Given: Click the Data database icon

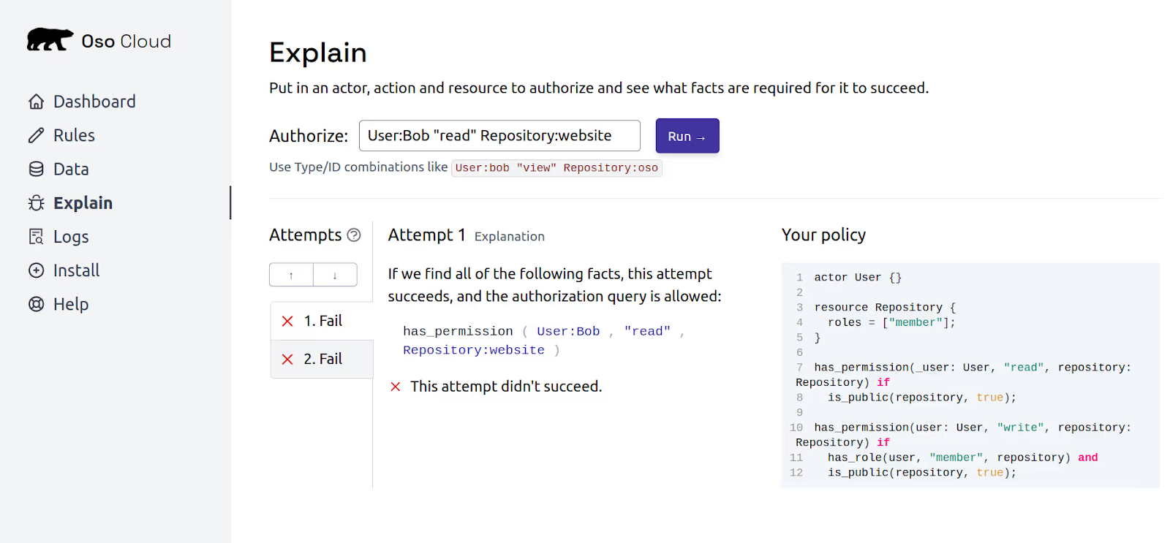Looking at the screenshot, I should (x=37, y=169).
